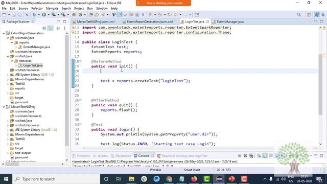Click the Open Task folder icon

(97, 15)
